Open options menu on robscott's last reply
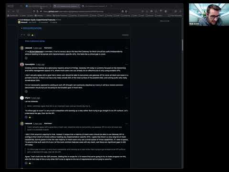This screenshot has height=172, width=229. 126,124
